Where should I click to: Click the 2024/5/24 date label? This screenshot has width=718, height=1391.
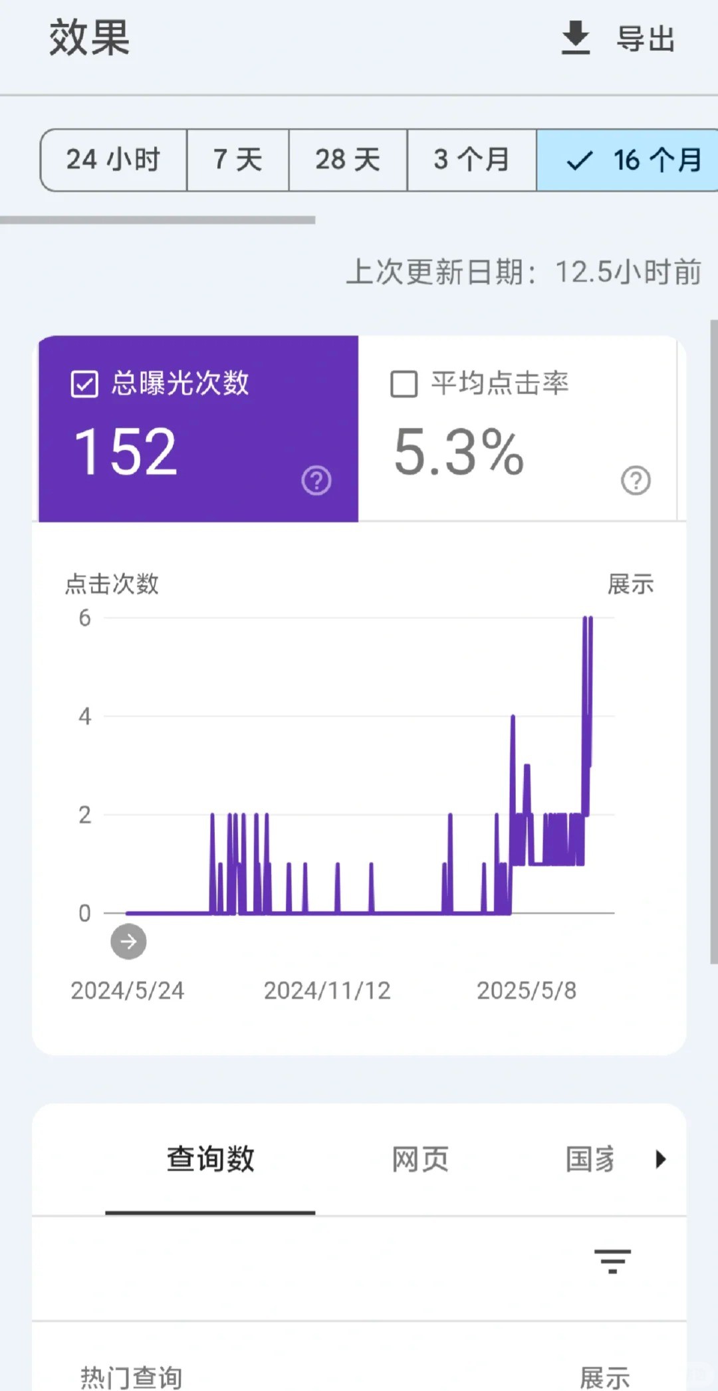(128, 990)
